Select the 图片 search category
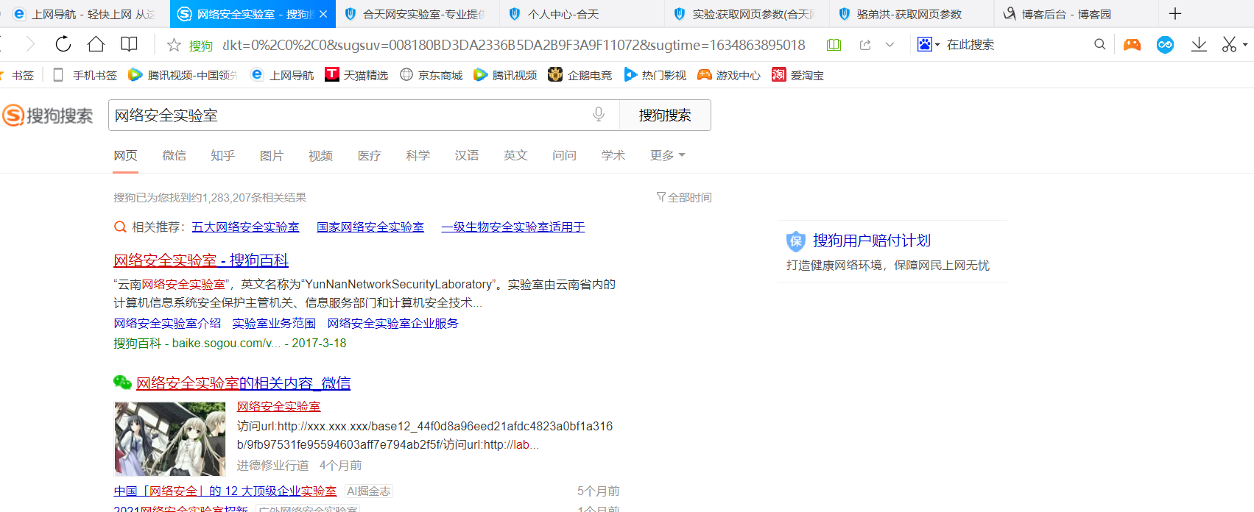This screenshot has height=512, width=1254. tap(272, 155)
